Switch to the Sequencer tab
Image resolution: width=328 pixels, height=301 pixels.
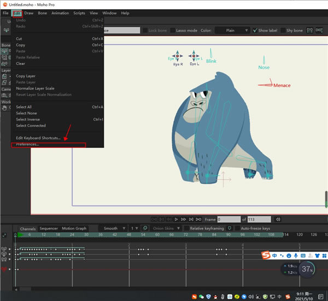[x=49, y=228]
